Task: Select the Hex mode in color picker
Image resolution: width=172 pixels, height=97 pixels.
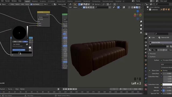Action: pyautogui.click(x=25, y=41)
